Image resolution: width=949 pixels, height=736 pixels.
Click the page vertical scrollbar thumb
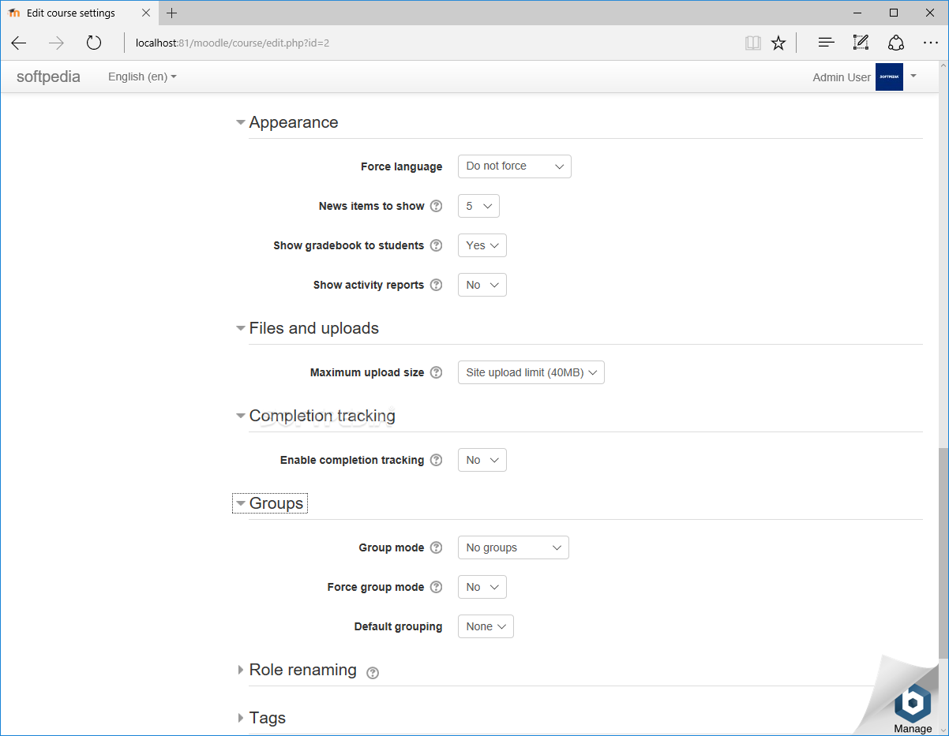pyautogui.click(x=943, y=552)
